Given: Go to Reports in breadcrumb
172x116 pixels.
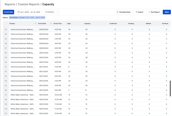Looking at the screenshot, I should tap(10, 4).
